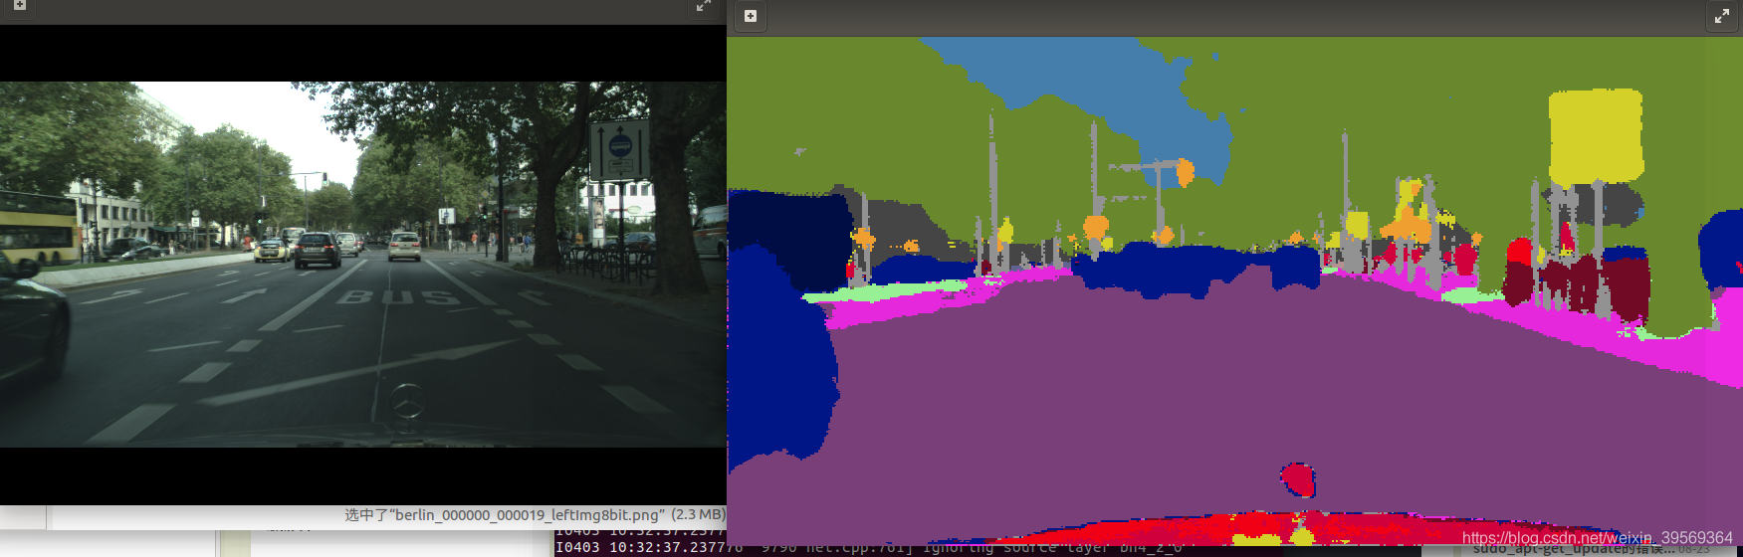Click the Mercedes hood emblem in the photo
Image resolution: width=1743 pixels, height=557 pixels.
pyautogui.click(x=406, y=401)
